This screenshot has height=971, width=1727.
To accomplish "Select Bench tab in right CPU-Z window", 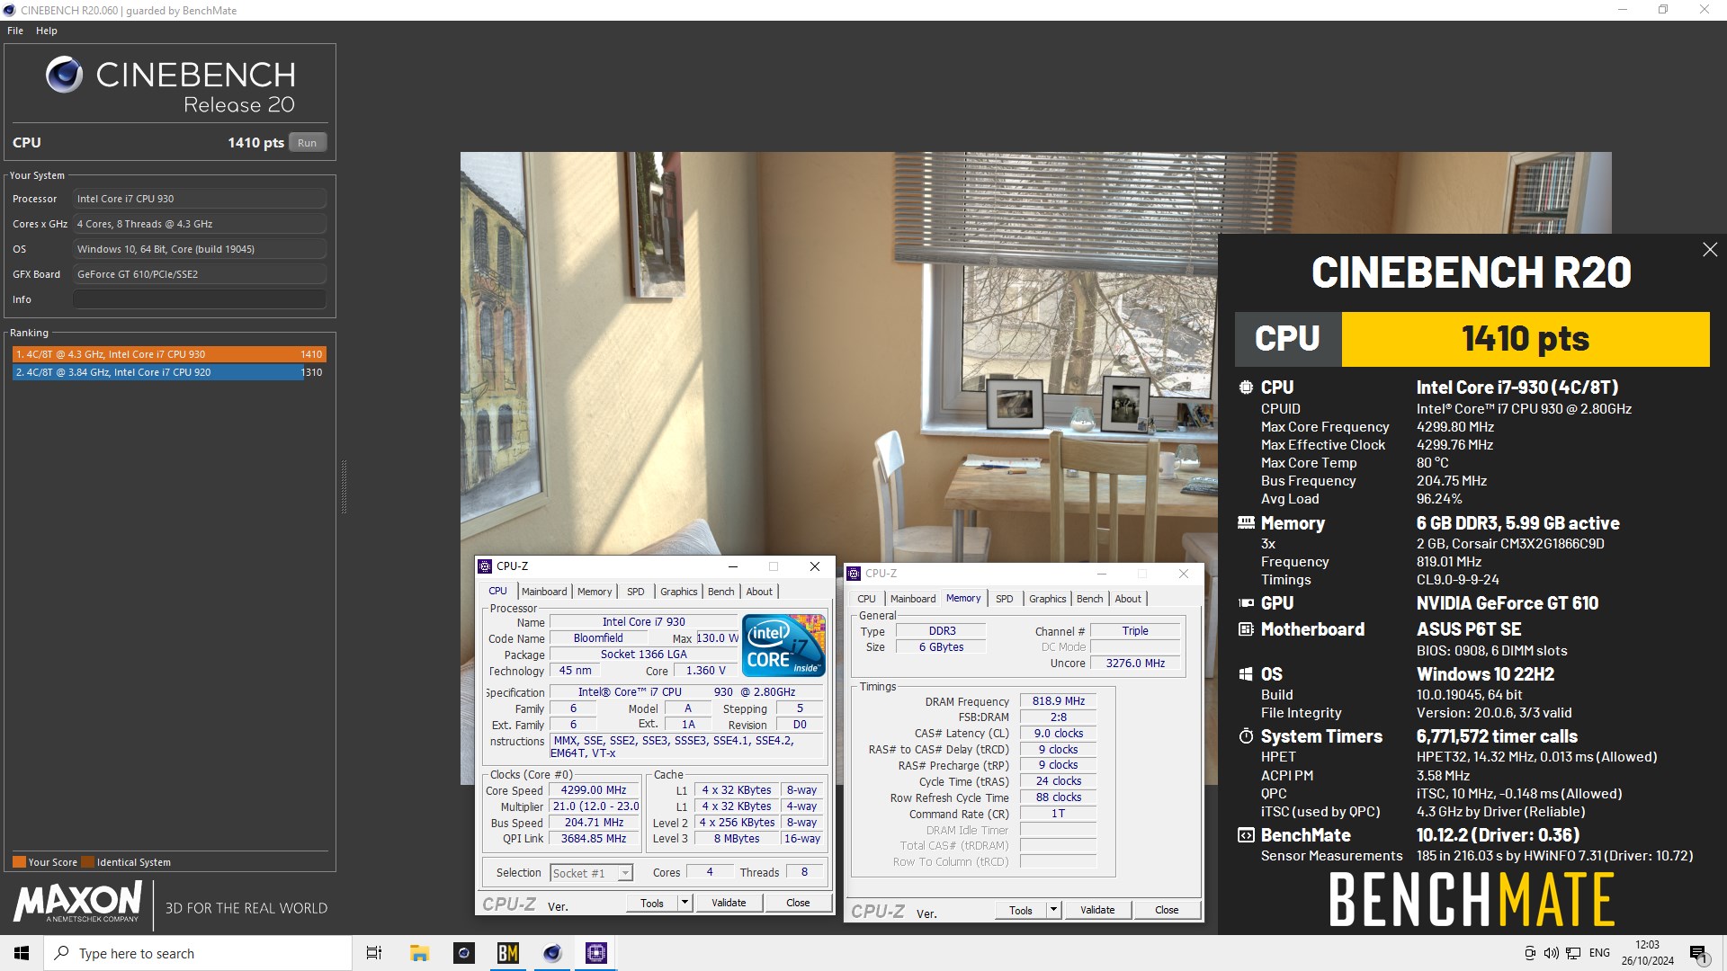I will 1090,599.
